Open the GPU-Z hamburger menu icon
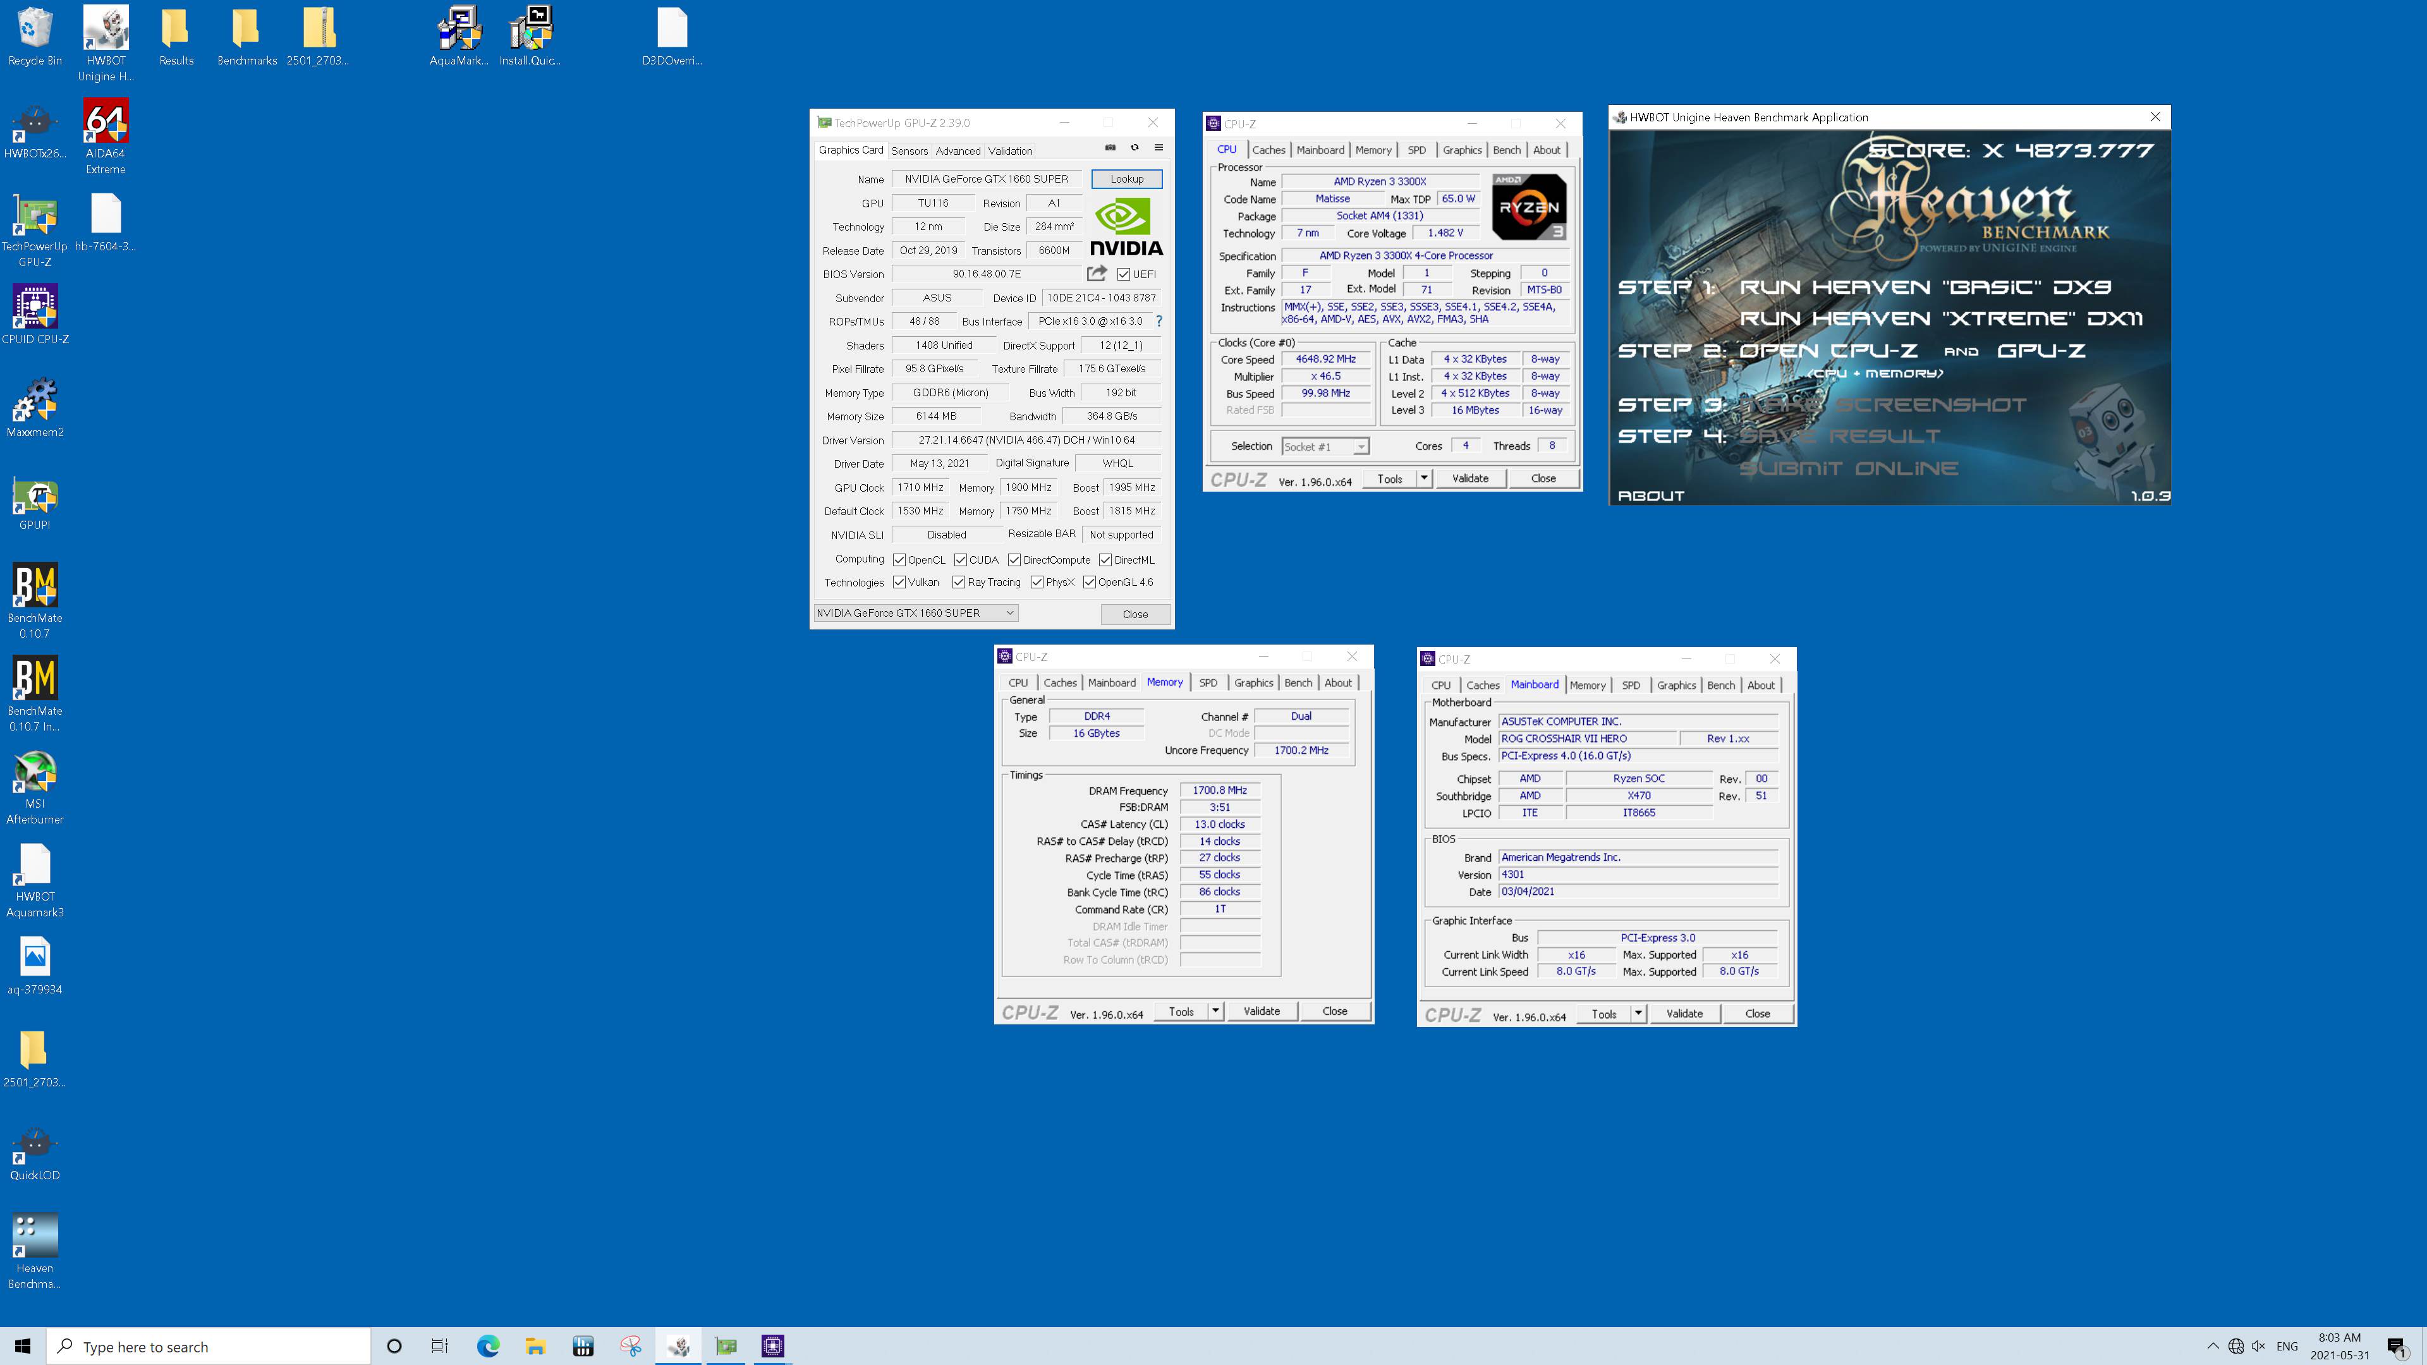 click(x=1159, y=148)
